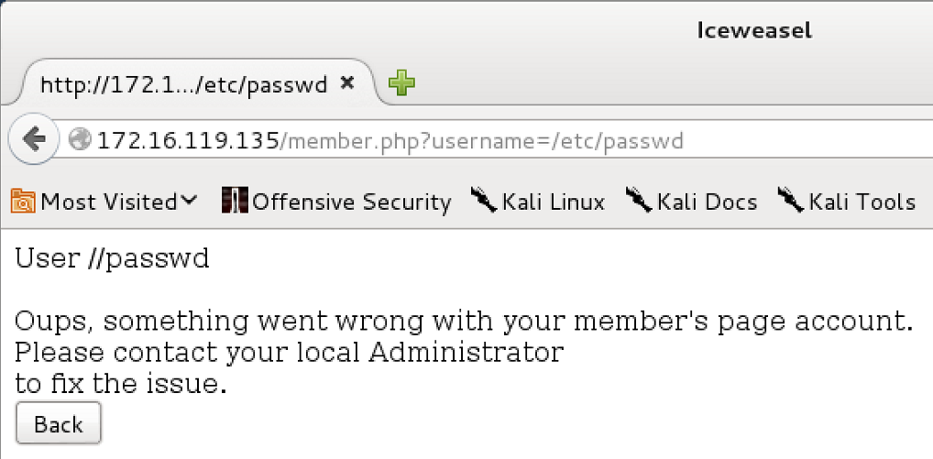This screenshot has height=459, width=933.
Task: Click the Back button on the page
Action: (59, 423)
